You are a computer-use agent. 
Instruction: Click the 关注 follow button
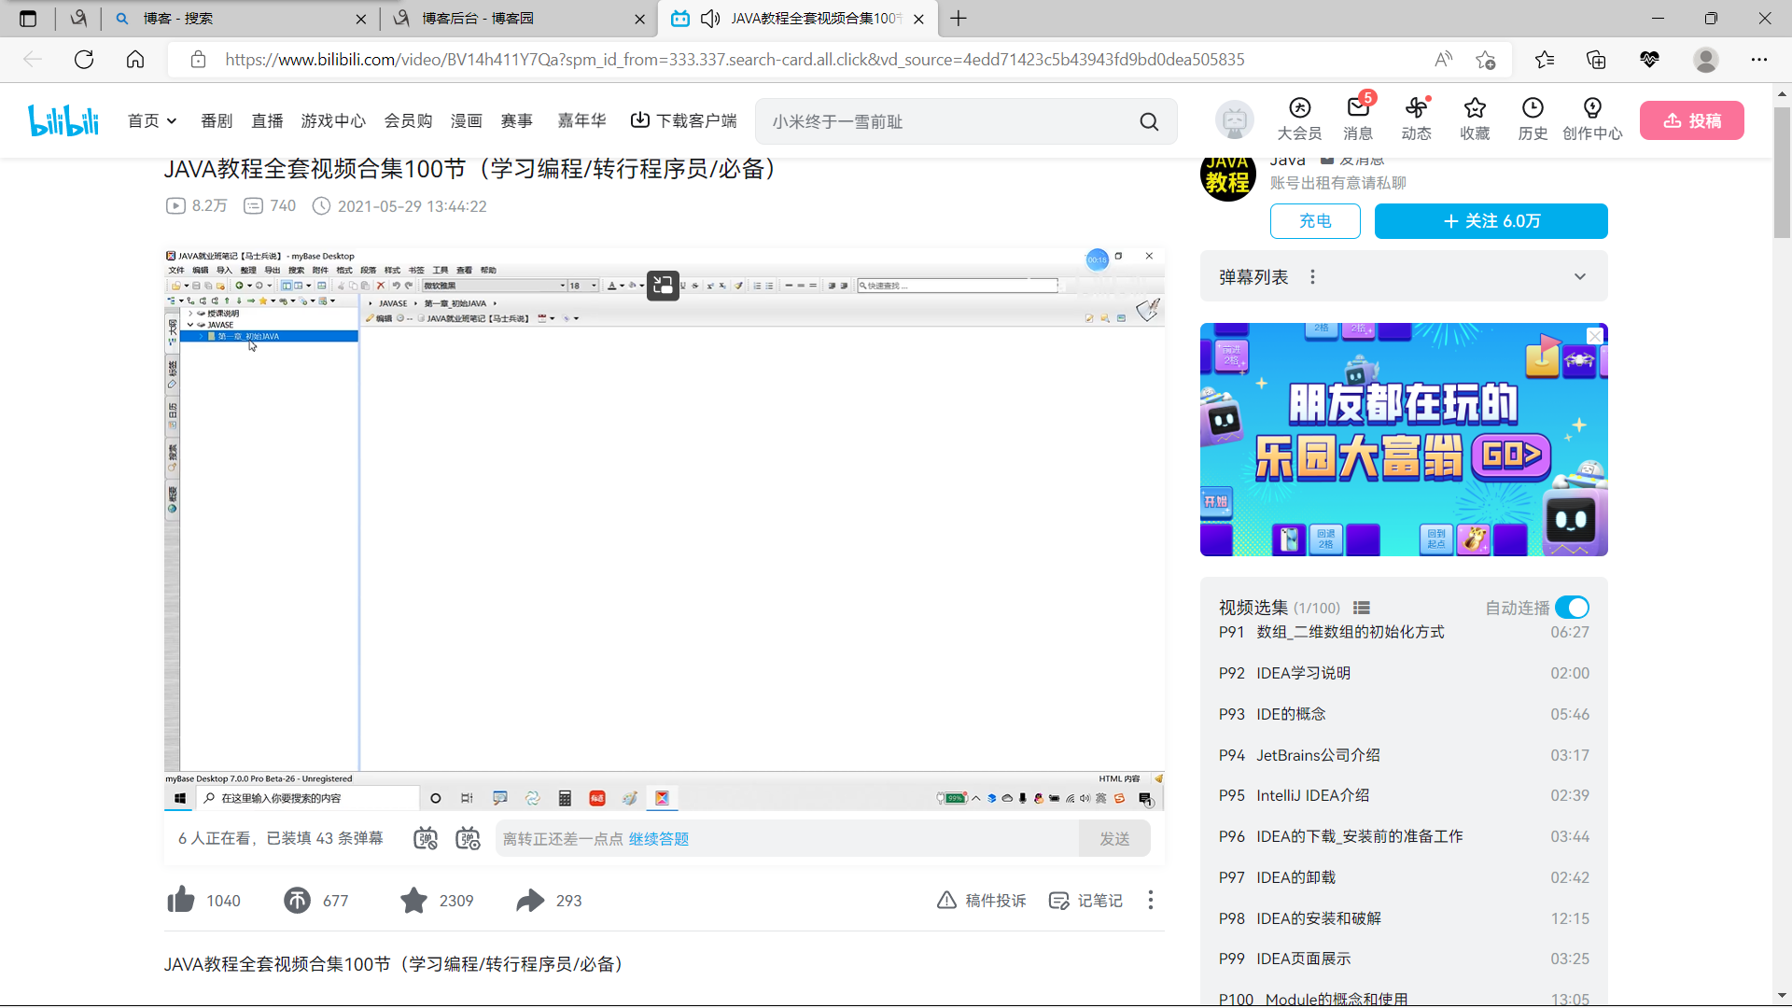[1491, 221]
